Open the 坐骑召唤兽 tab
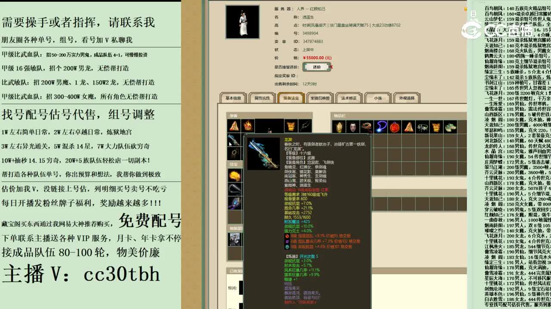Viewport: 551px width, 309px height. (320, 98)
